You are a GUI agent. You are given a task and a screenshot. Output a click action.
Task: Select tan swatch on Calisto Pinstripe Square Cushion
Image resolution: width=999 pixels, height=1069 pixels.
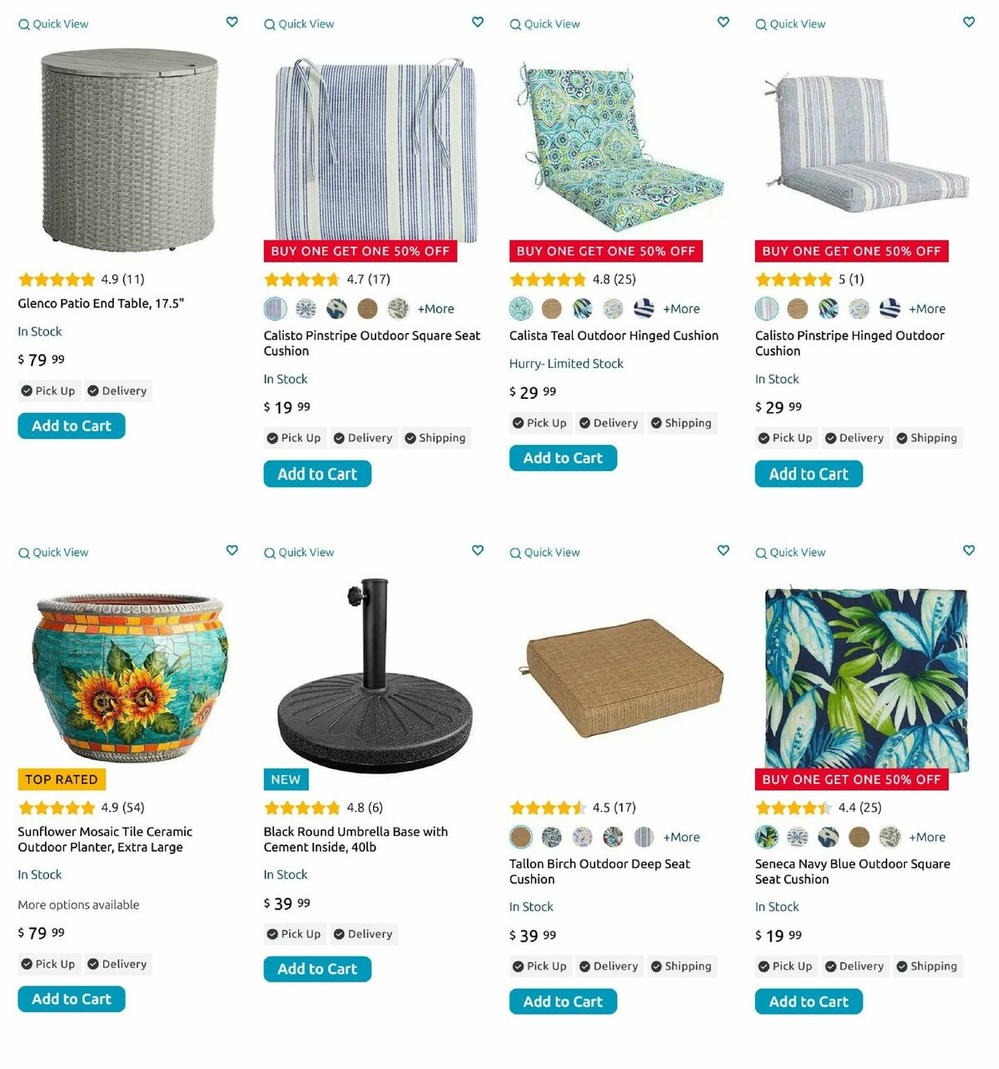367,309
